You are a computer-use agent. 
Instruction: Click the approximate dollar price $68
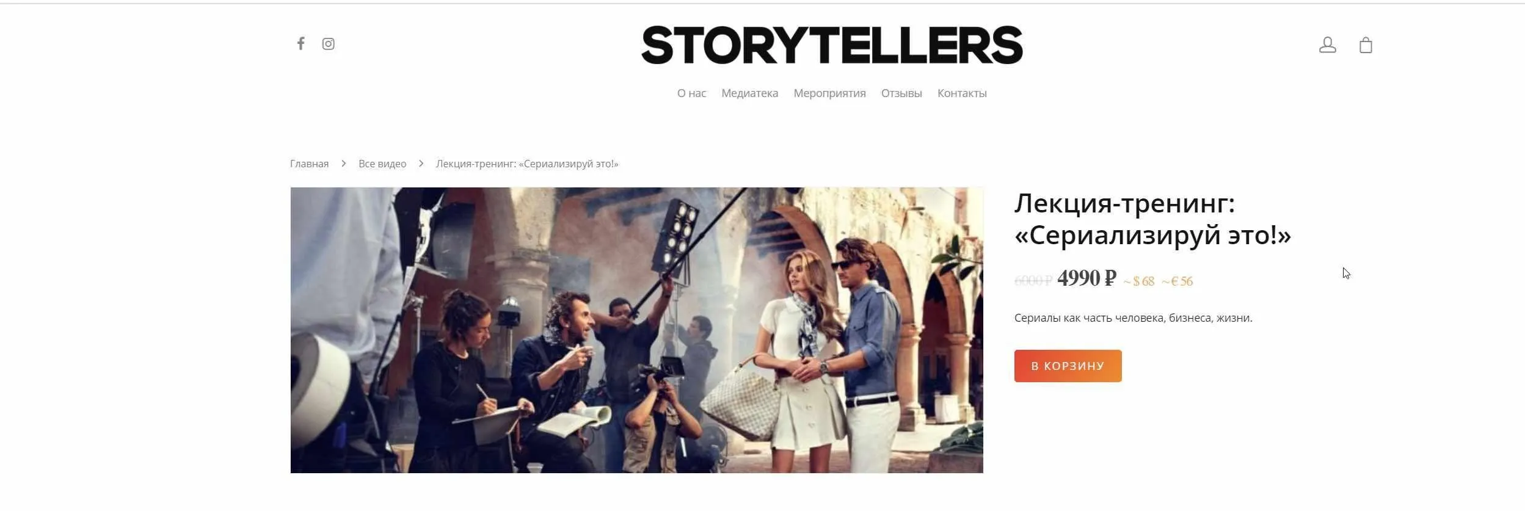click(x=1138, y=281)
